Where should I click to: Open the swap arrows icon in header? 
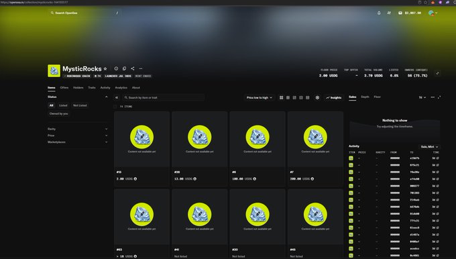tap(389, 13)
